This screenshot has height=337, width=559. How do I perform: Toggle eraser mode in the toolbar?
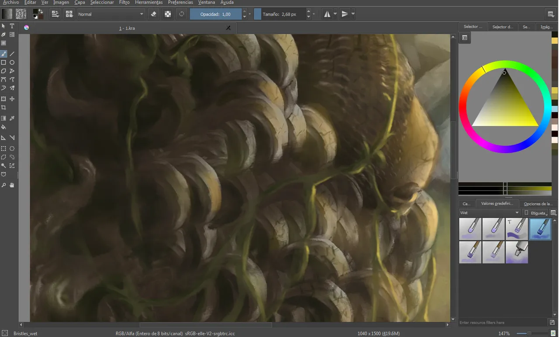[153, 14]
